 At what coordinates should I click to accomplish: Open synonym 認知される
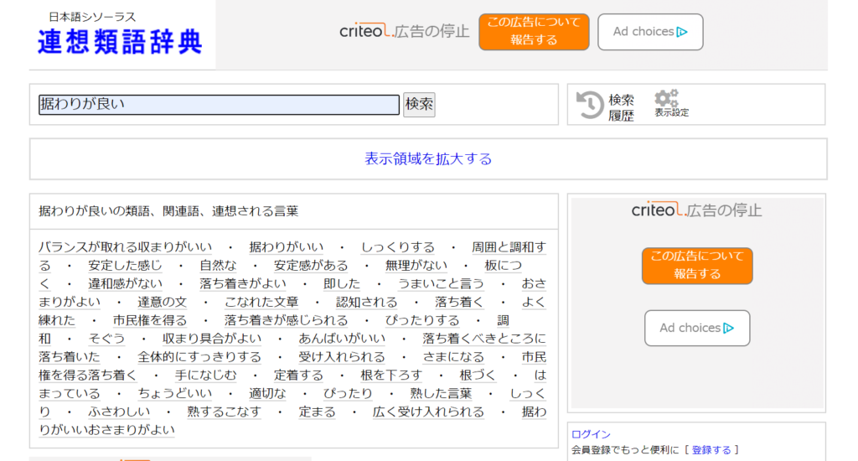[x=367, y=303]
